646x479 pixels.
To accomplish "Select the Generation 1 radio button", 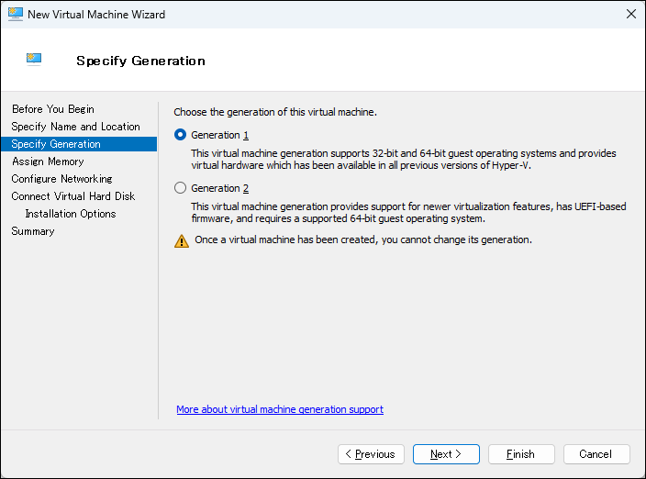I will coord(180,135).
